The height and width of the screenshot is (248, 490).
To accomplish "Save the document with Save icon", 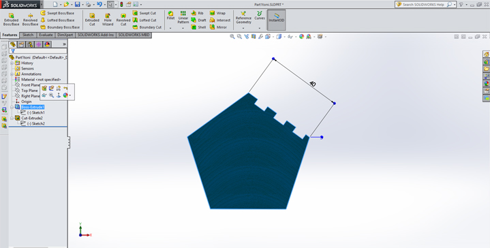I will tap(77, 4).
